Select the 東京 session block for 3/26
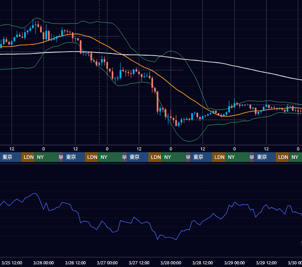This screenshot has height=267, width=302. [74, 157]
